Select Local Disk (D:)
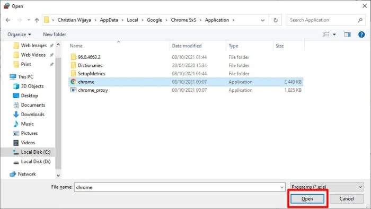The image size is (371, 209). click(x=36, y=162)
